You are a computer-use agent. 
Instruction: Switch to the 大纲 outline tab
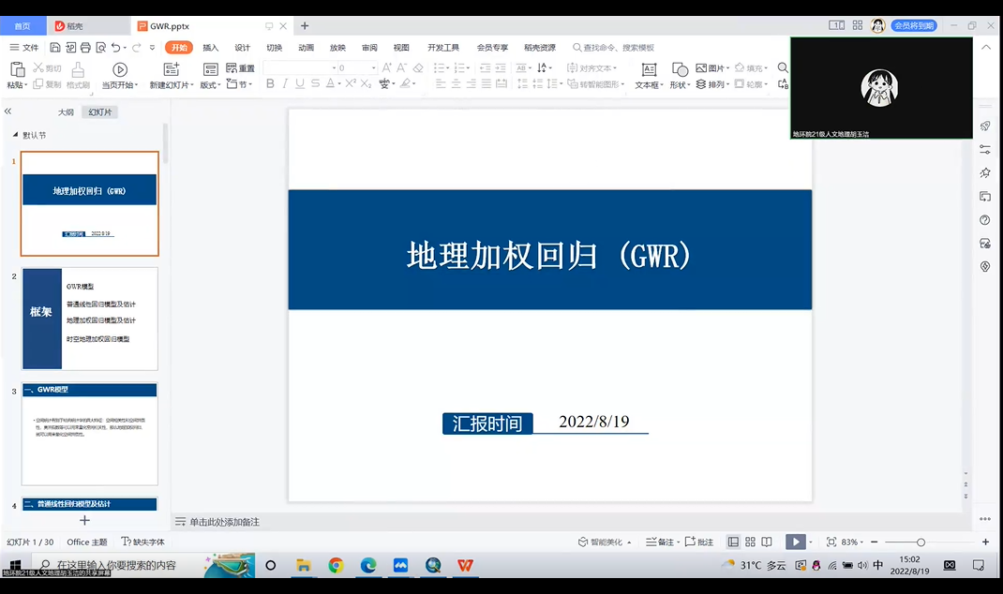(66, 112)
